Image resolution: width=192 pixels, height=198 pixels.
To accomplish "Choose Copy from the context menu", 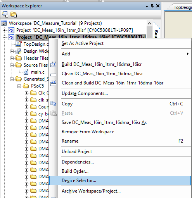I will point(120,104).
